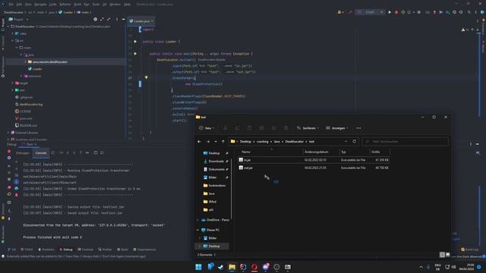Open the TODO tool window button

[27, 249]
